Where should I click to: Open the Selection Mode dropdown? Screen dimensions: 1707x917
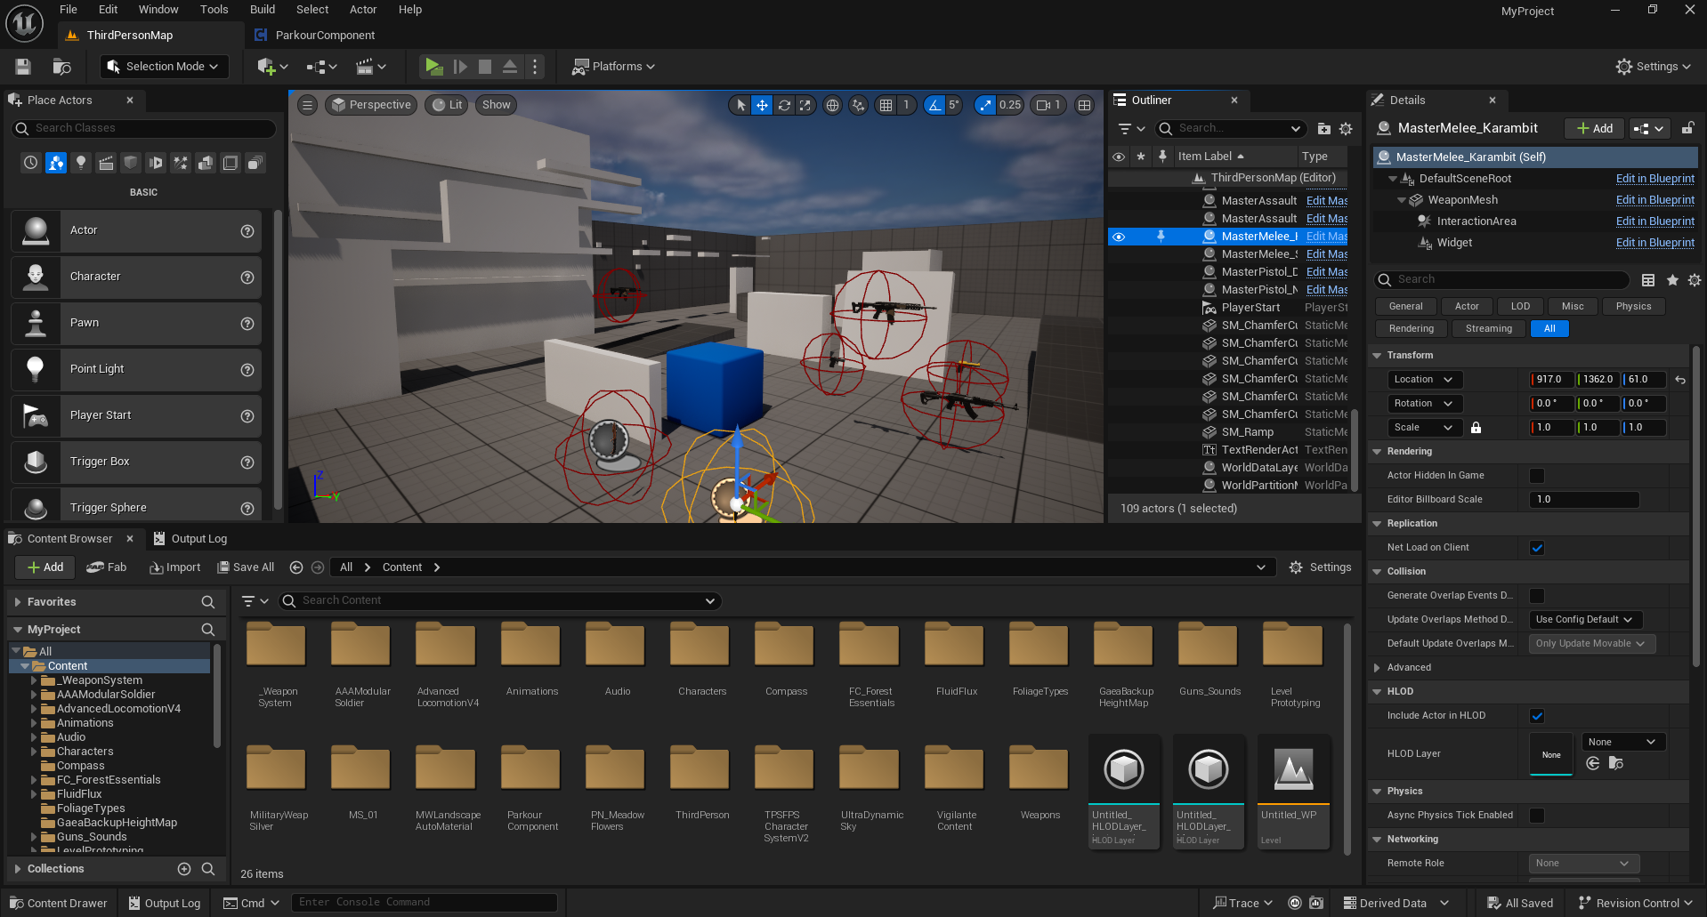(164, 67)
